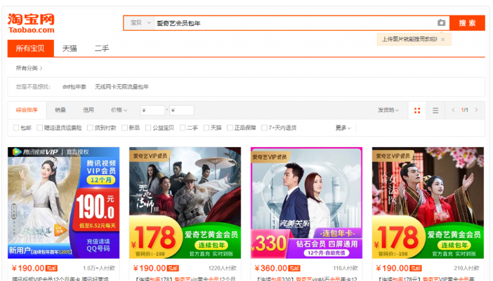Switch to list view icon
Viewport: 493px width, 281px height.
pos(435,111)
